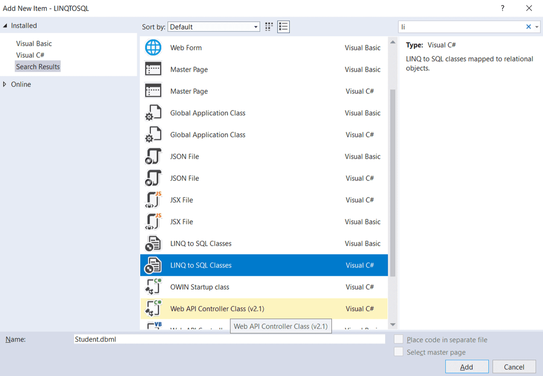This screenshot has height=376, width=543.
Task: Select Visual Basic in the Installed tree
Action: pos(34,44)
